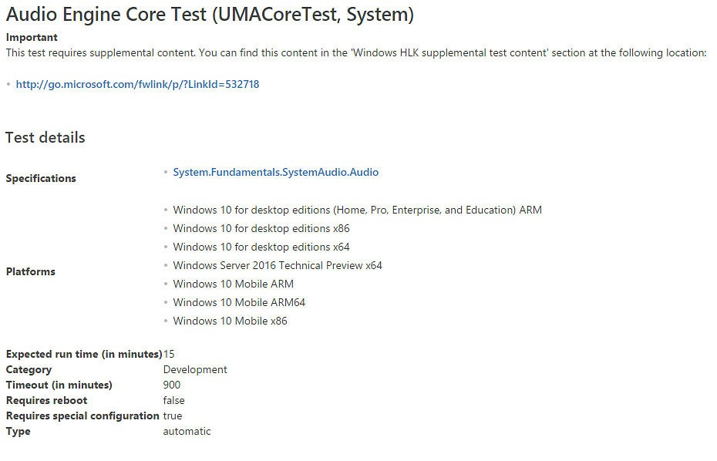Open the go.microsoft.com fwlink URL
Image resolution: width=717 pixels, height=461 pixels.
click(137, 85)
